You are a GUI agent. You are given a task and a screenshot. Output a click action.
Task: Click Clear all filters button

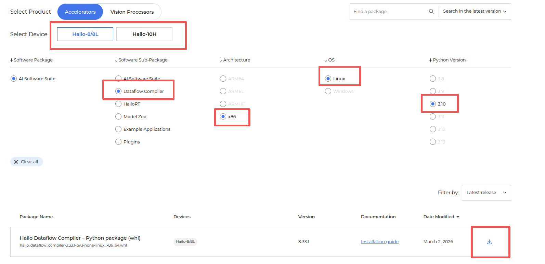pyautogui.click(x=27, y=162)
